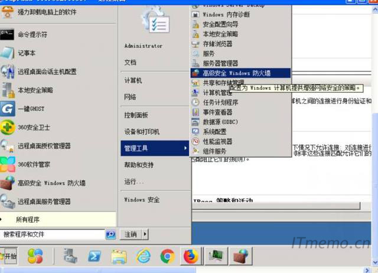Open file explorer folder taskbar icon
The height and width of the screenshot is (273, 378).
tap(119, 256)
